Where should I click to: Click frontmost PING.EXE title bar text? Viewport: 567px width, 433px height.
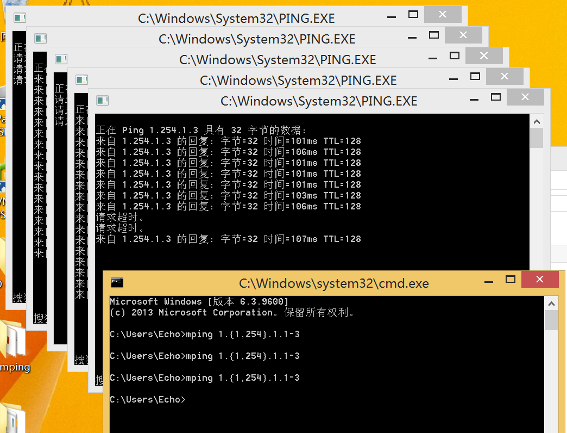[x=319, y=101]
